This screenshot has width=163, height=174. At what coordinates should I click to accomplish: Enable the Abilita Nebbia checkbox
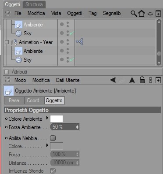pos(53,138)
